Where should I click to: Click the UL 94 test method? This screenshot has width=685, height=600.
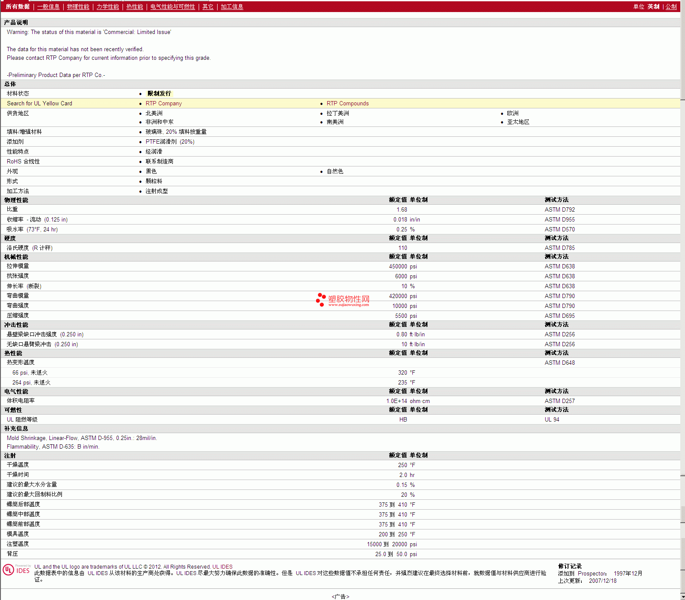552,419
